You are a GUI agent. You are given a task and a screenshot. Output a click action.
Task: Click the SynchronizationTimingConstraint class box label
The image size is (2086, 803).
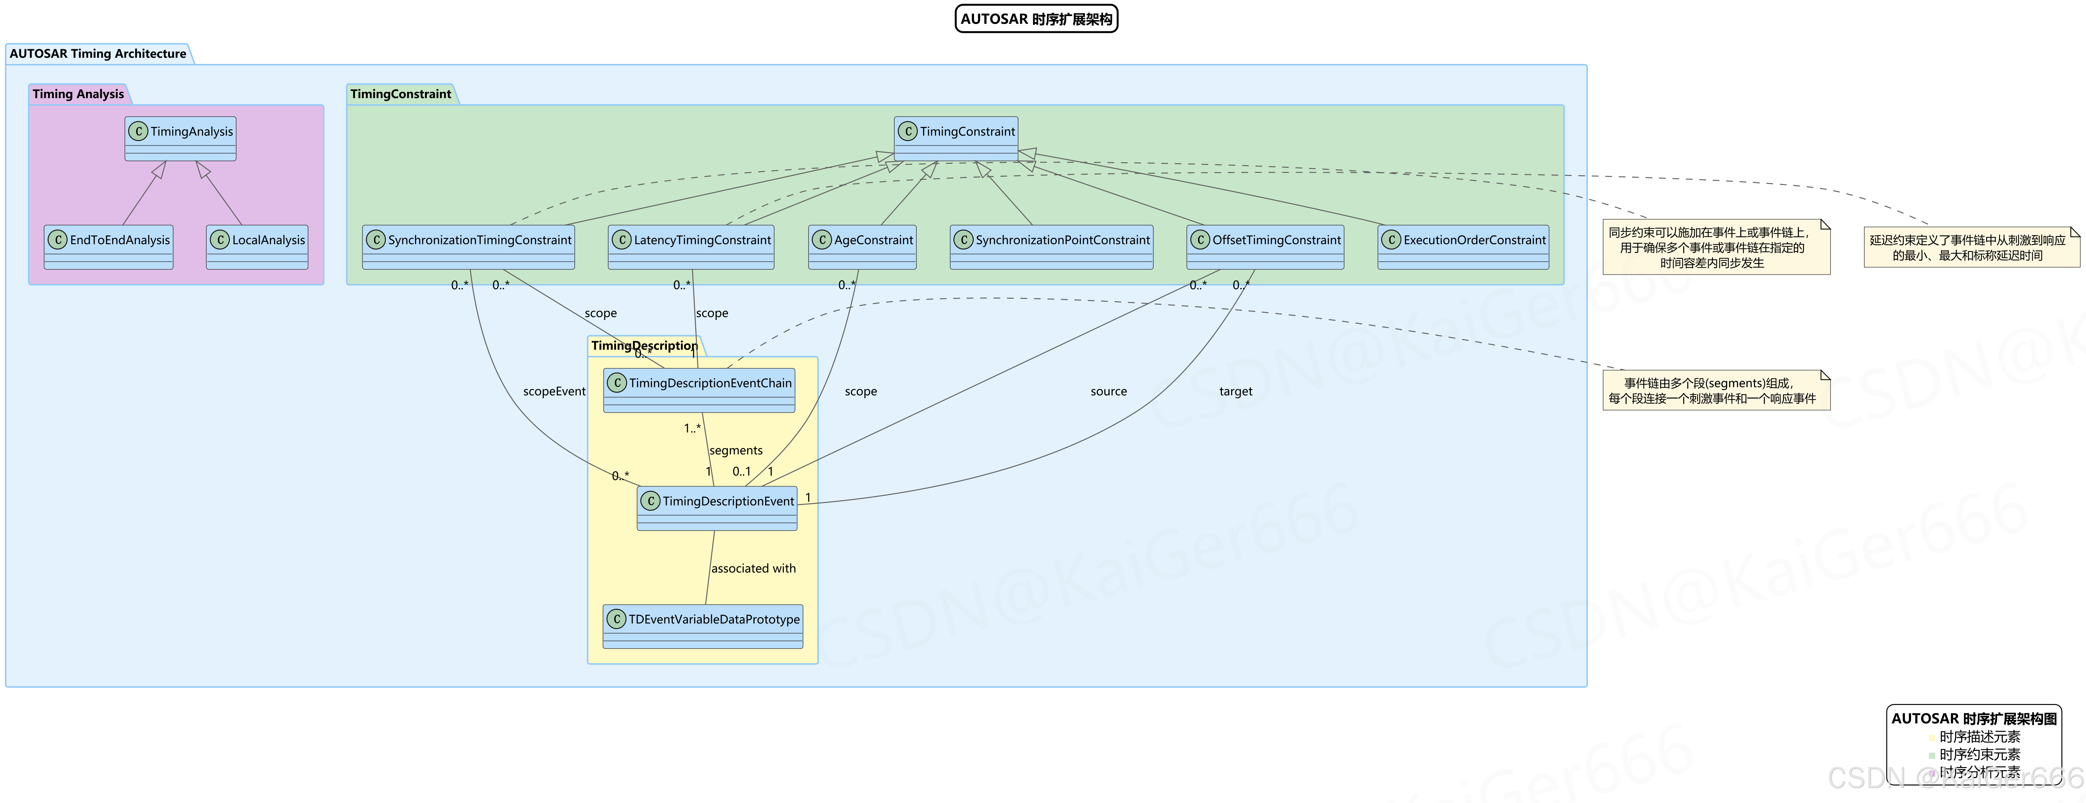tap(479, 240)
